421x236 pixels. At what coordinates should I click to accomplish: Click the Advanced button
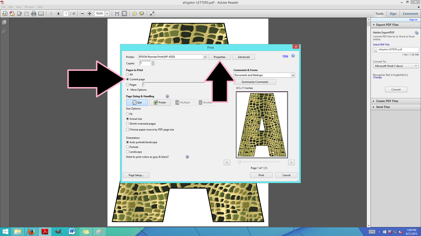244,57
